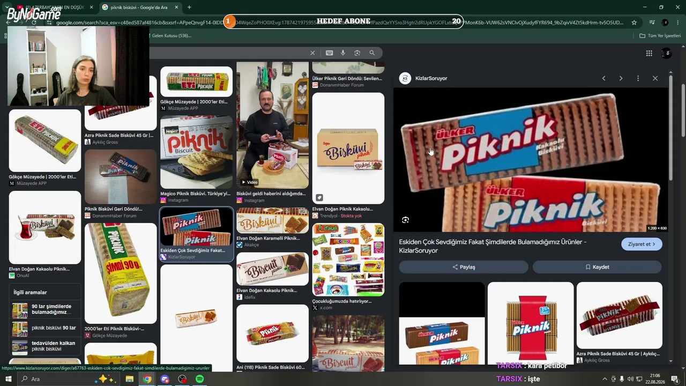Screen dimensions: 686x386
Task: Open more options in the image preview panel
Action: [638, 78]
